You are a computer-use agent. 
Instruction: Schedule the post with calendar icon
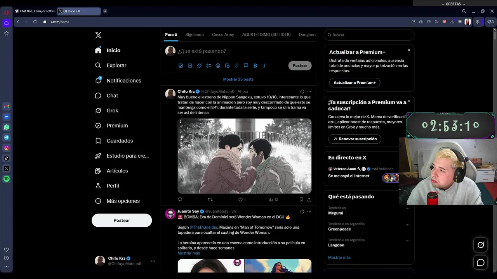[227, 65]
